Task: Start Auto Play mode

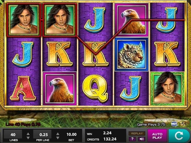Action: [157, 136]
